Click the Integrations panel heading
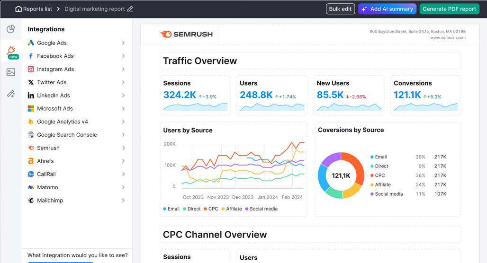 [x=46, y=29]
